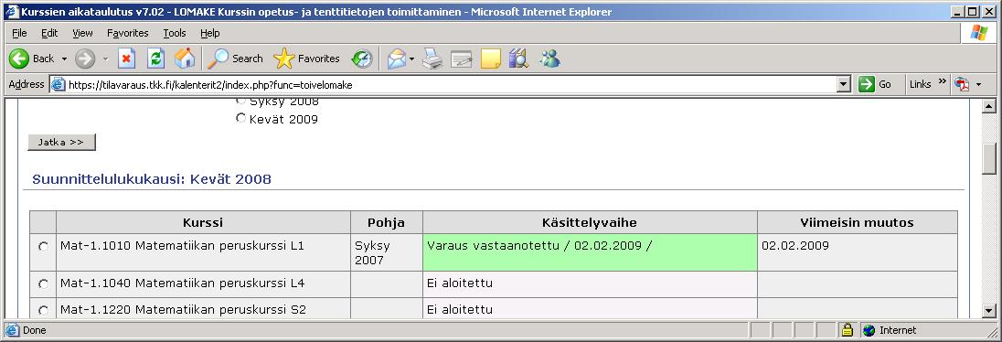This screenshot has width=1002, height=342.
Task: Click Mat-1.1220 Matematiikan peruskurssi S2 text
Action: pyautogui.click(x=183, y=309)
